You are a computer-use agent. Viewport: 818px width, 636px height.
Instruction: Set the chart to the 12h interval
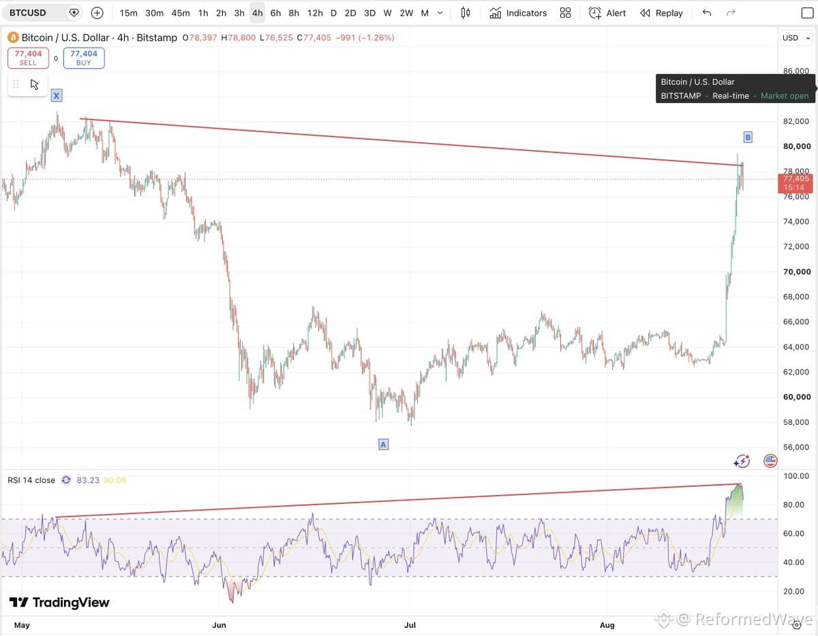pos(315,13)
